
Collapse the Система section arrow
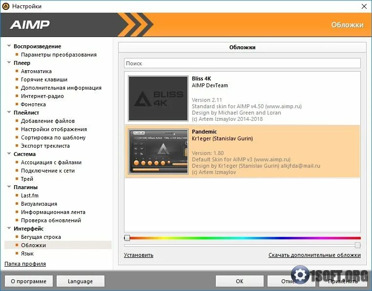[9, 154]
